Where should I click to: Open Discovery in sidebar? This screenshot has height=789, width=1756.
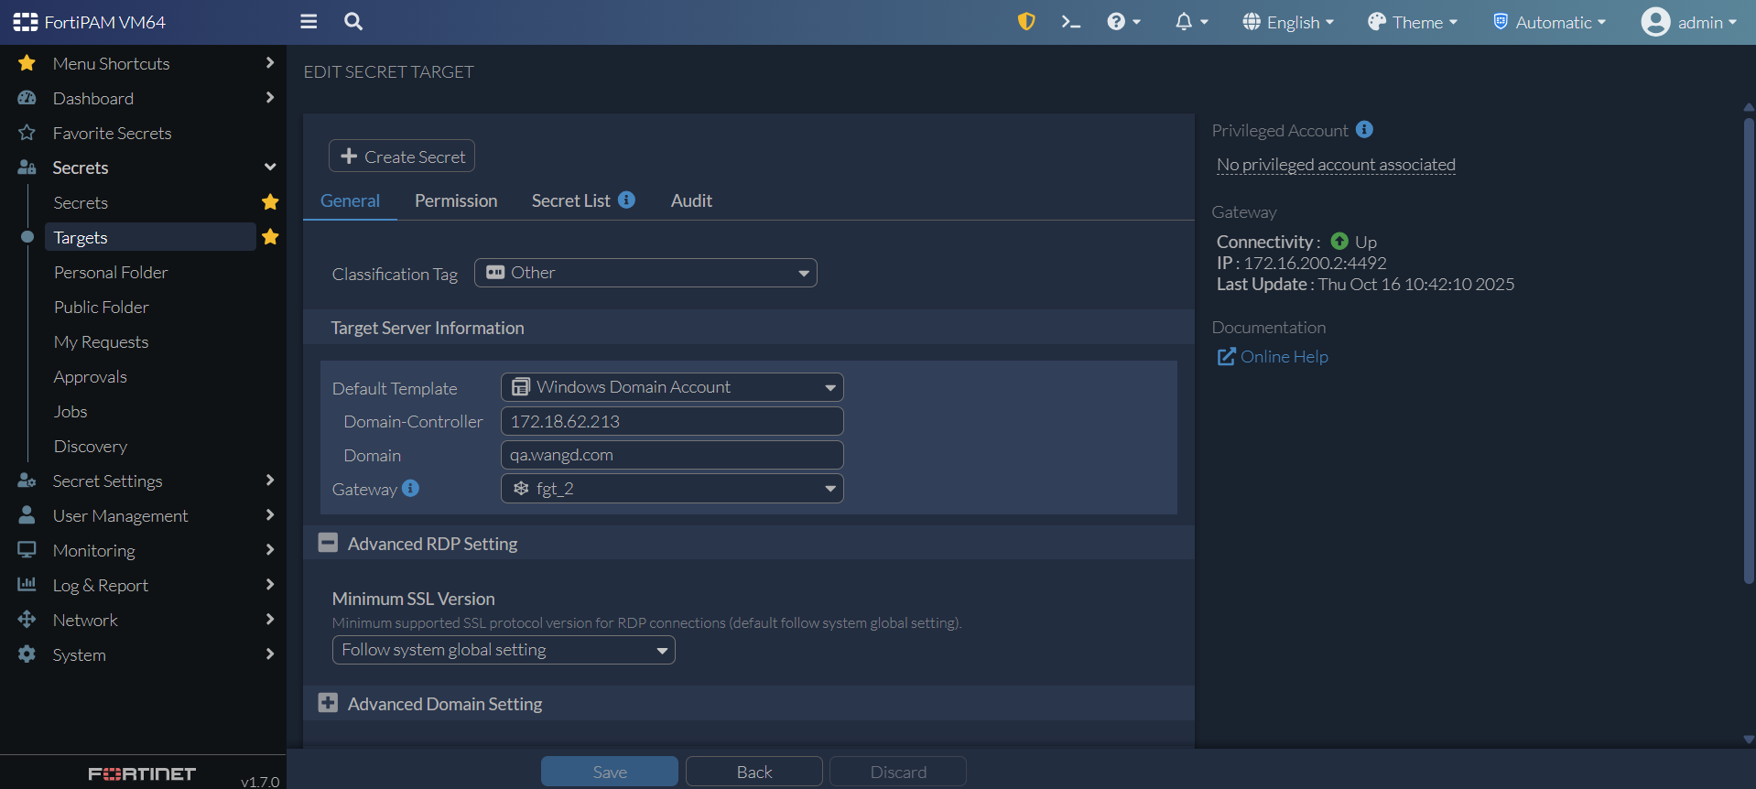[x=90, y=446]
